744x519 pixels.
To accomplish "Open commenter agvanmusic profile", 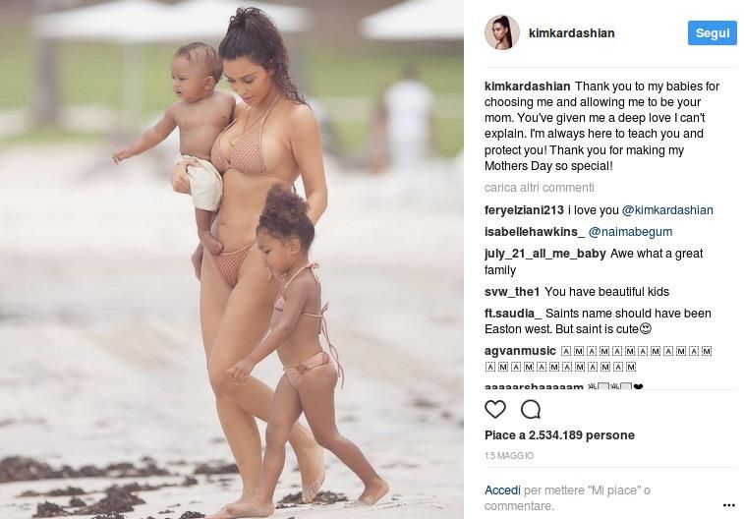I will click(x=520, y=351).
